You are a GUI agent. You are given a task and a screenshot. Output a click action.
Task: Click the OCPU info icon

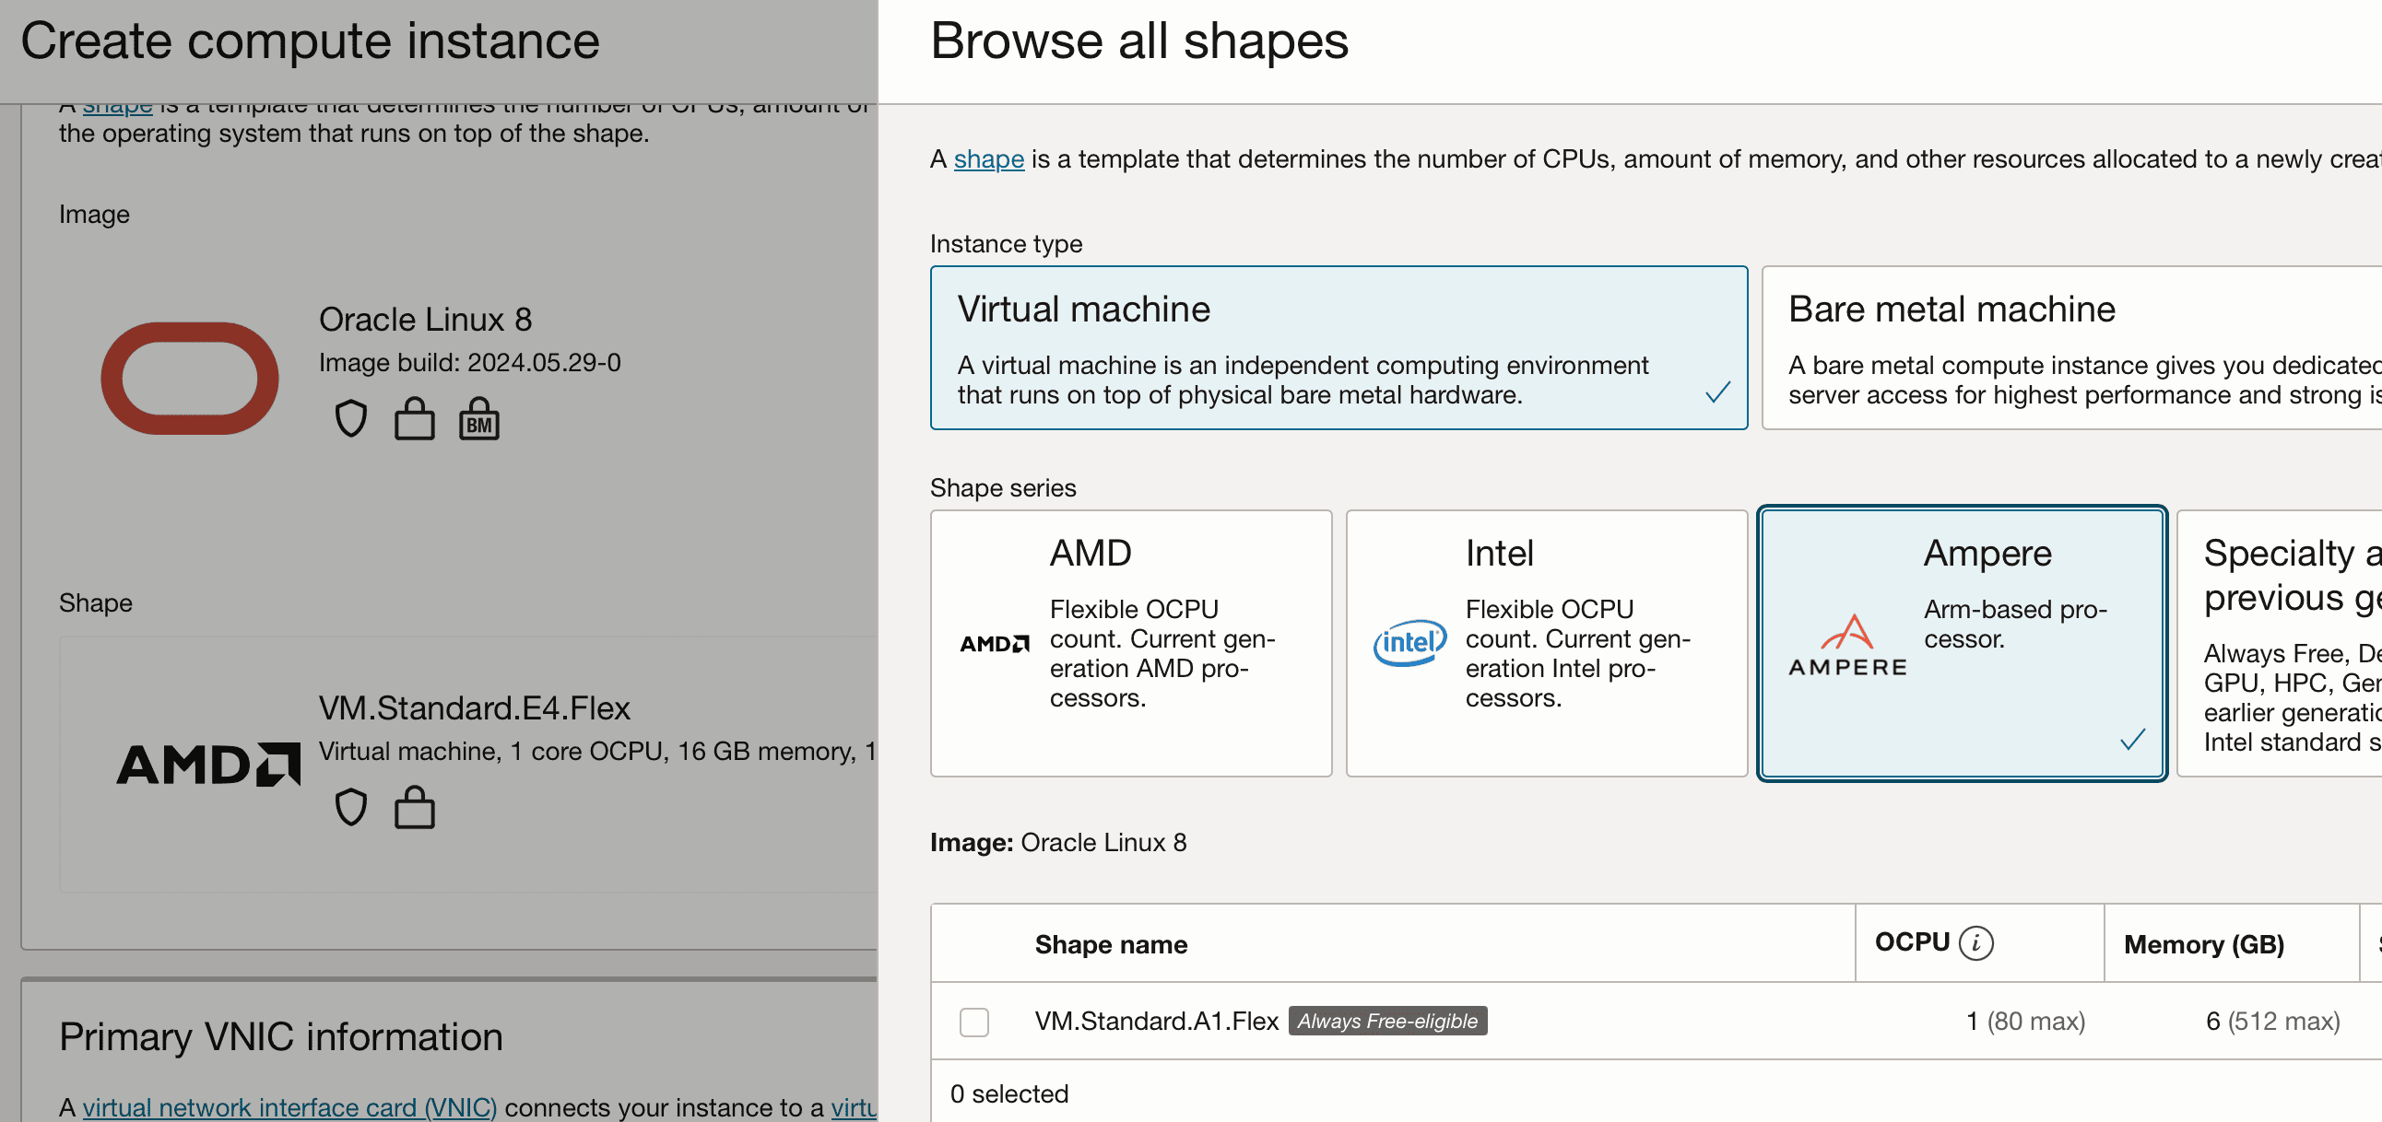tap(1976, 942)
